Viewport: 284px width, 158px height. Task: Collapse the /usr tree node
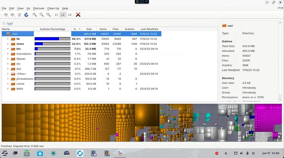point(4,34)
